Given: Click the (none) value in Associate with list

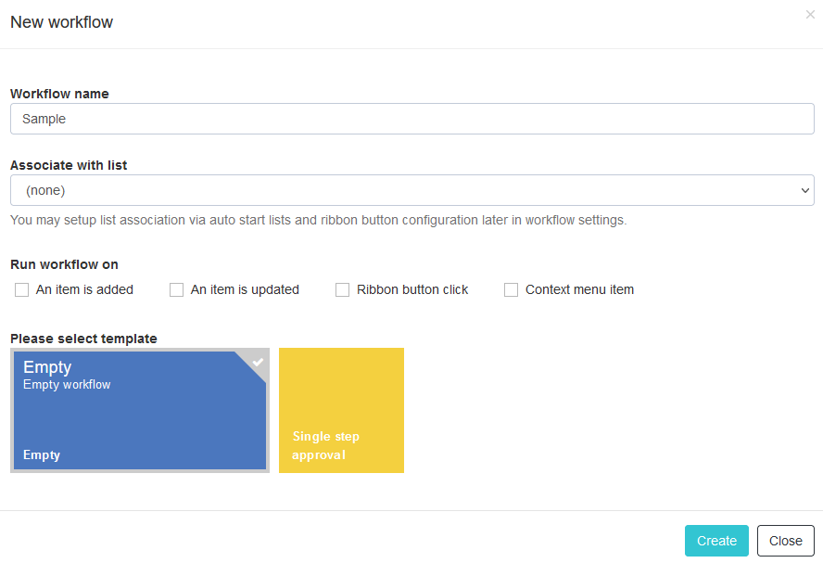Looking at the screenshot, I should [x=45, y=190].
